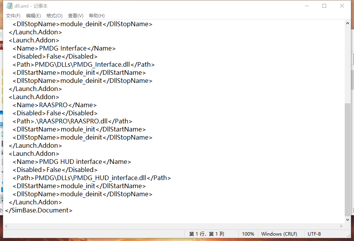Viewport: 354px width, 241px height.
Task: Click the vertical scrollbar up arrow
Action: 347,24
